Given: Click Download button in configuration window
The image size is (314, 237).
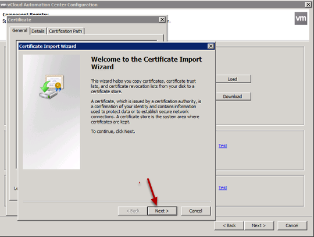Looking at the screenshot, I should (x=233, y=97).
